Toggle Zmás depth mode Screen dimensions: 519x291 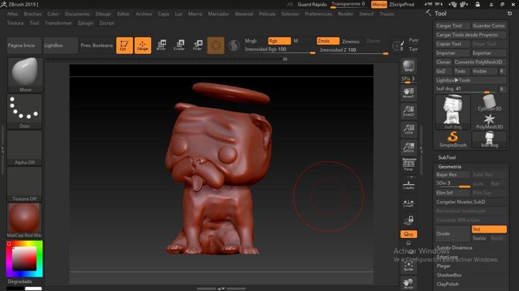point(328,41)
